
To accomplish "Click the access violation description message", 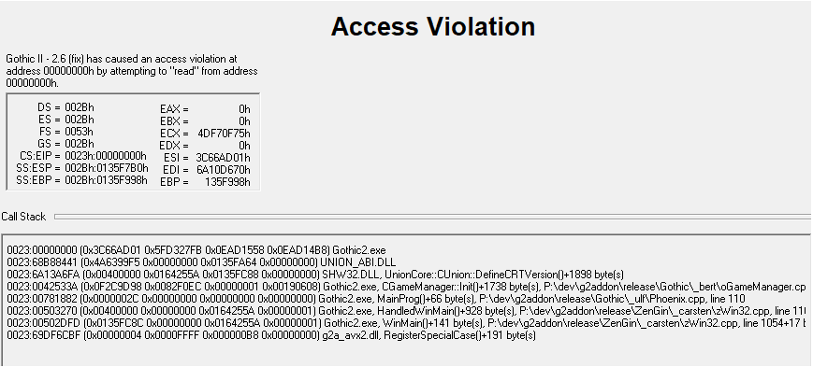I will [x=132, y=71].
